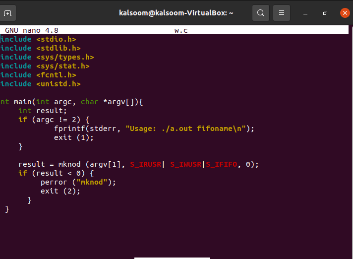
Task: Open a new terminal tab
Action: coord(7,13)
